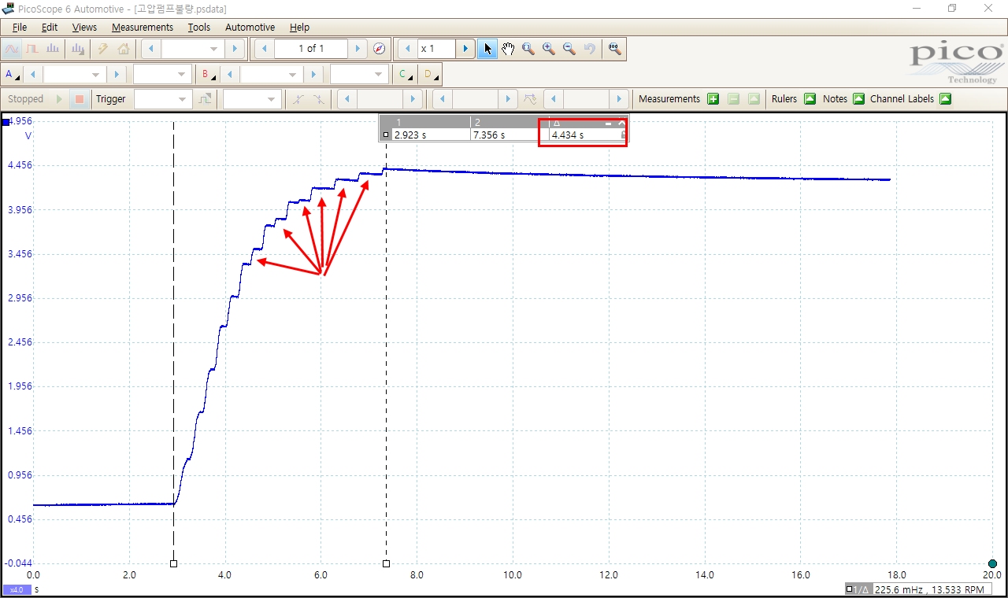Open Channel D options

(430, 75)
